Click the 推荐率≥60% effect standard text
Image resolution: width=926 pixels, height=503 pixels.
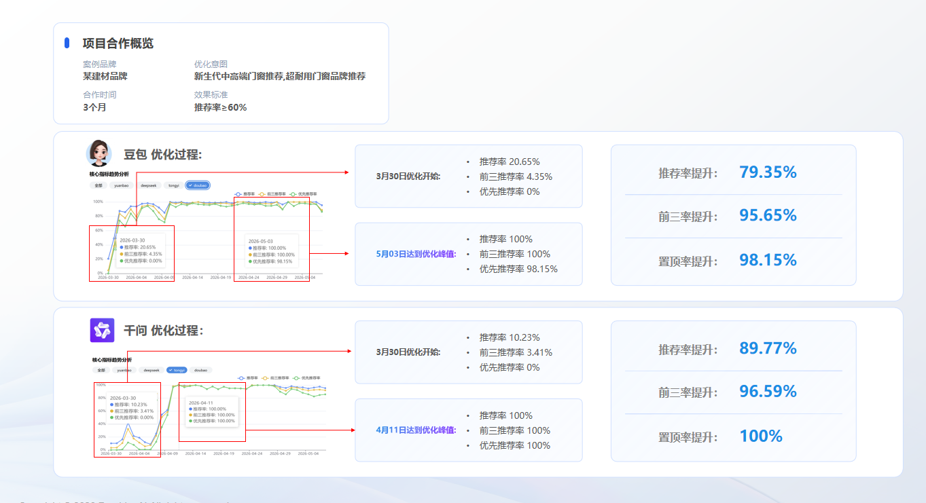pyautogui.click(x=221, y=107)
